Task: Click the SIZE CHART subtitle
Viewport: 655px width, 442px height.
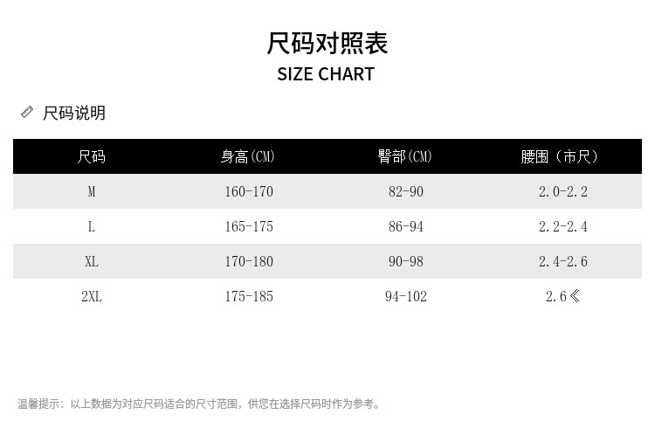Action: click(x=326, y=74)
